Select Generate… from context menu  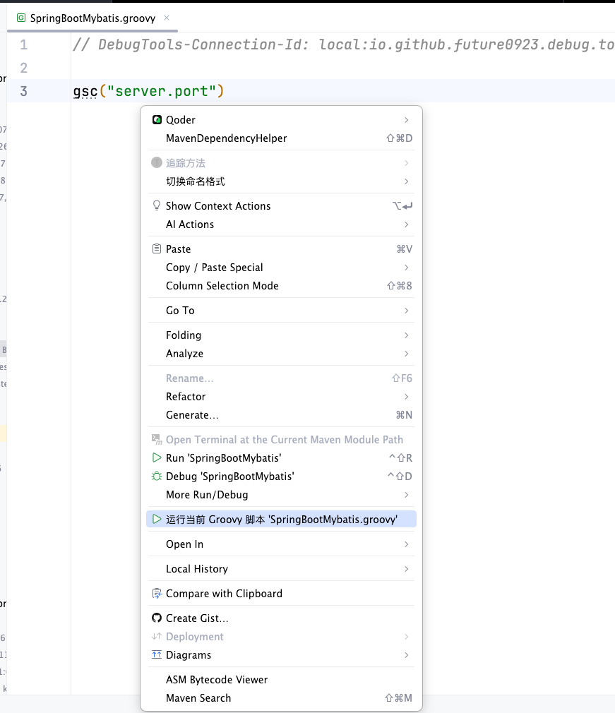[x=281, y=414]
